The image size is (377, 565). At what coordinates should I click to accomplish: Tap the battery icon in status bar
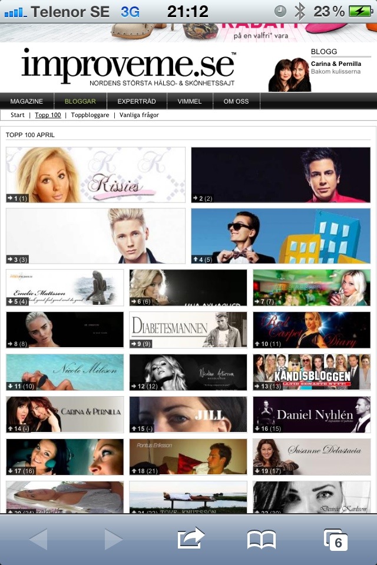click(359, 11)
